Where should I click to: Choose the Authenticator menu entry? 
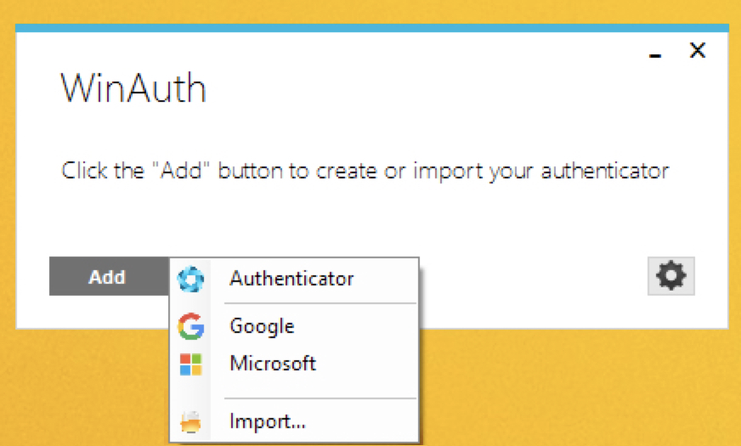pyautogui.click(x=291, y=279)
